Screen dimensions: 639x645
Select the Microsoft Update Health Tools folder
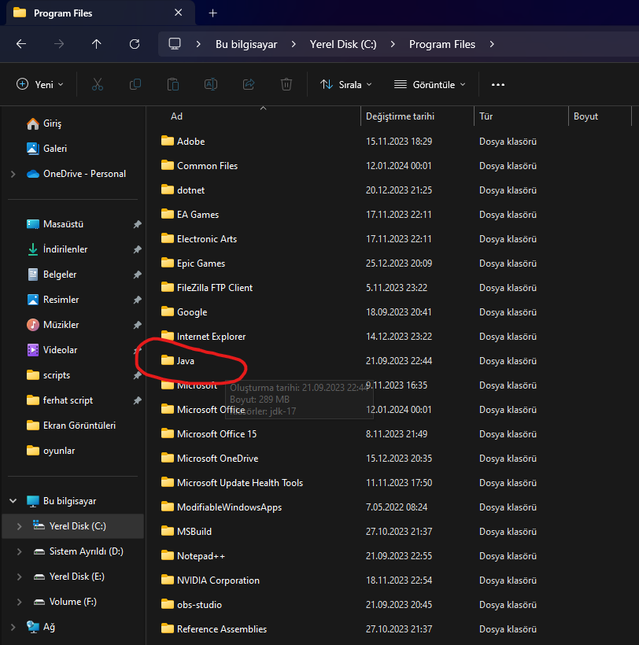tap(232, 483)
